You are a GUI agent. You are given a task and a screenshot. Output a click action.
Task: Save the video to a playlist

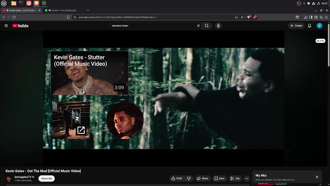tap(219, 179)
